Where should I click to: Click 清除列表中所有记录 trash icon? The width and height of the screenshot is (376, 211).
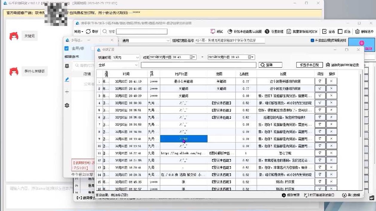pos(328,65)
